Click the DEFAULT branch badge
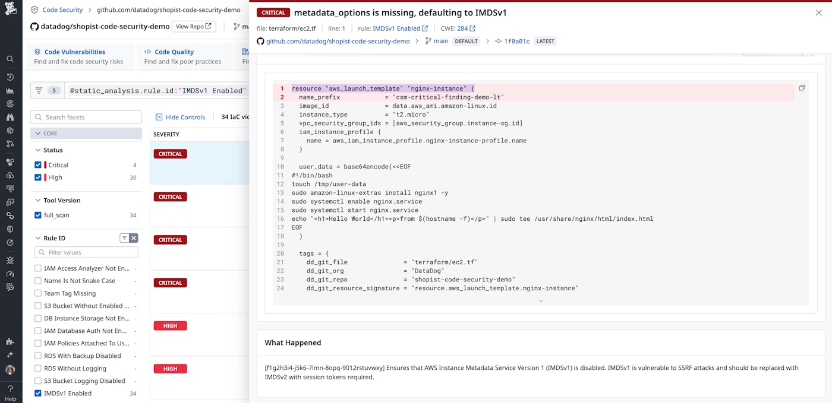Image resolution: width=832 pixels, height=403 pixels. (467, 41)
